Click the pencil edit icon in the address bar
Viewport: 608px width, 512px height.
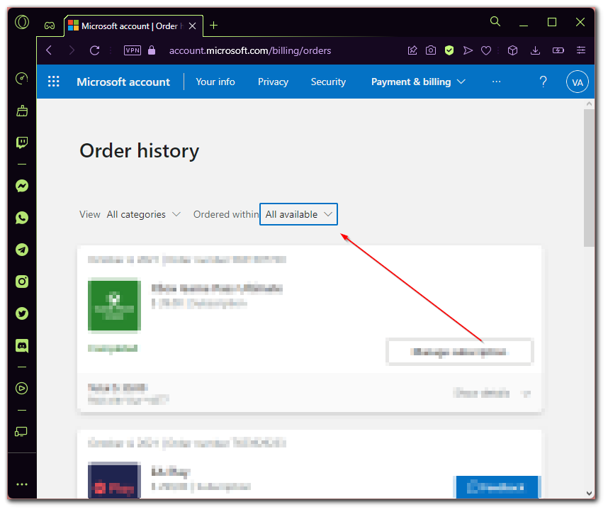click(412, 50)
